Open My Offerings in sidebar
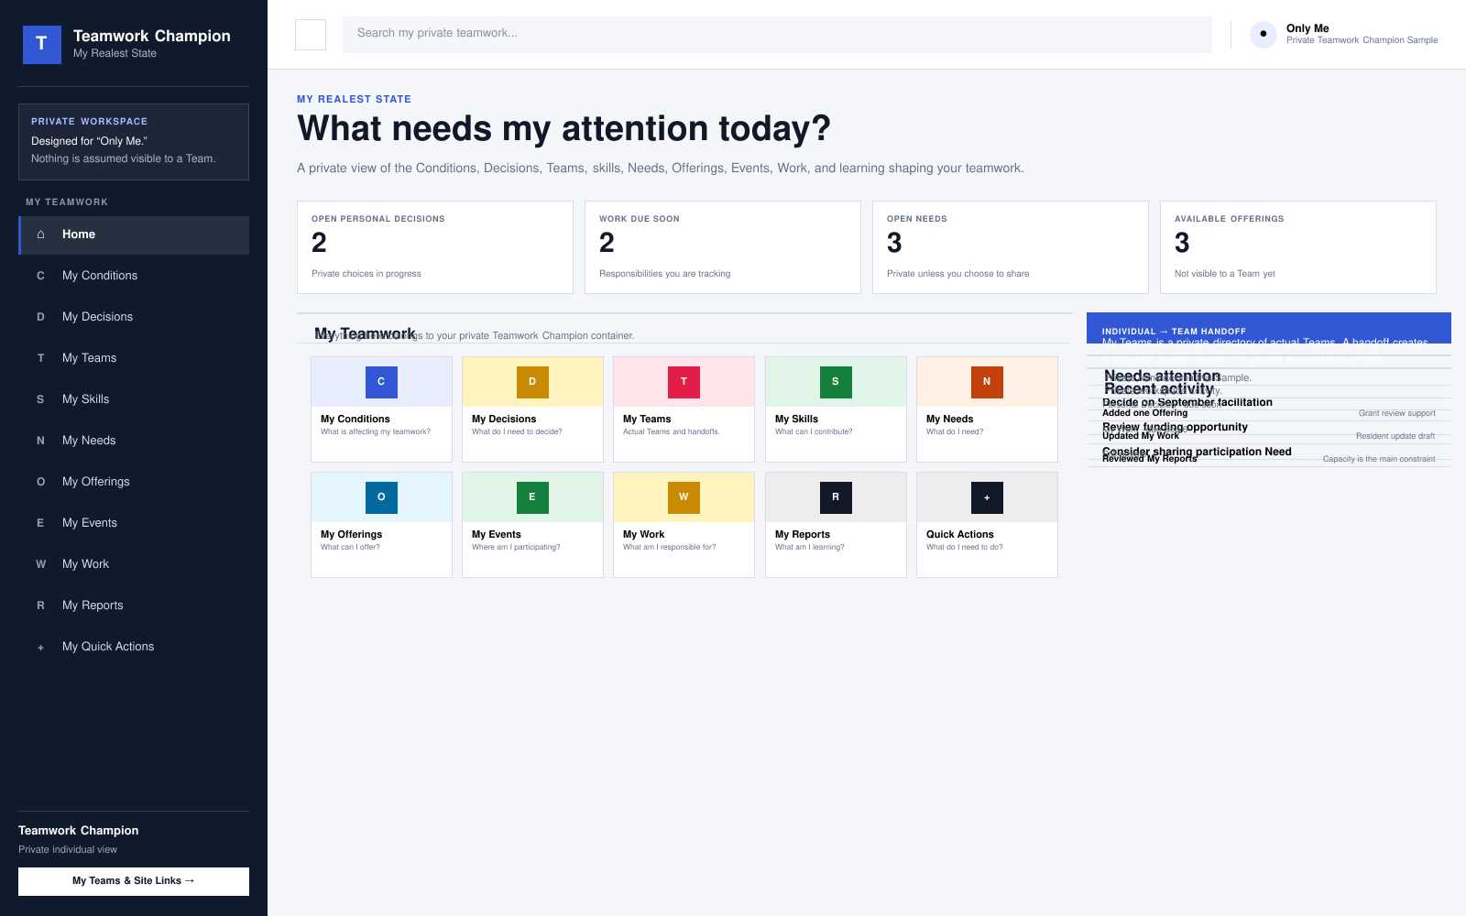The image size is (1466, 916). coord(134,482)
